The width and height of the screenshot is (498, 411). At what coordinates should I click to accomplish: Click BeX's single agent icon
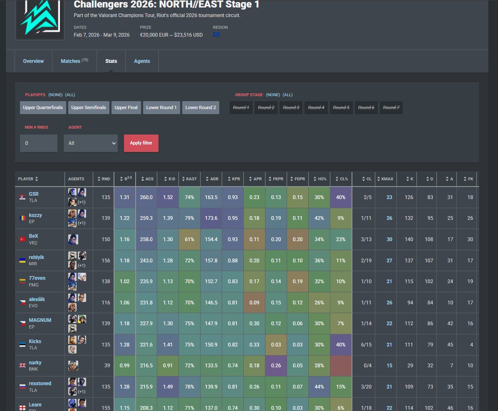coord(73,239)
